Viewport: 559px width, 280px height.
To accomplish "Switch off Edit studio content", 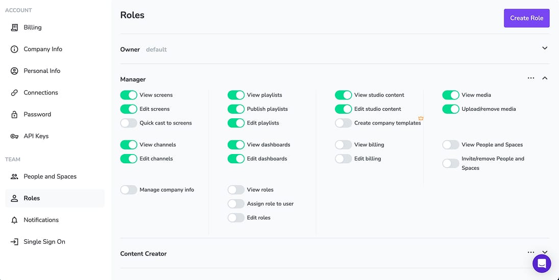I will (x=344, y=109).
